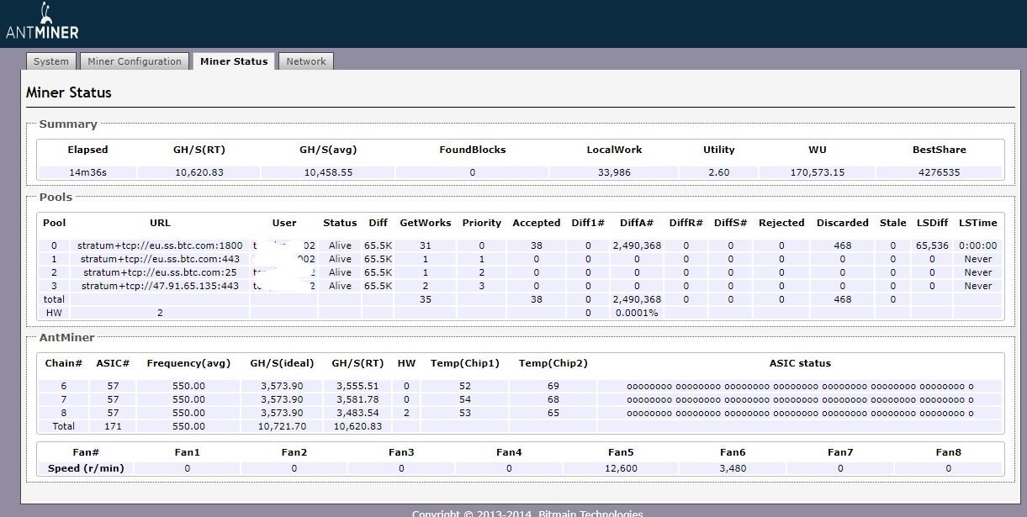Select Temp(Chip1) value 53
The height and width of the screenshot is (517, 1027).
pos(465,413)
